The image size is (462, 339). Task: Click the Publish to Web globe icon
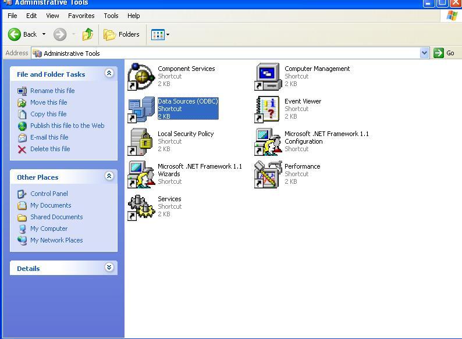22,126
